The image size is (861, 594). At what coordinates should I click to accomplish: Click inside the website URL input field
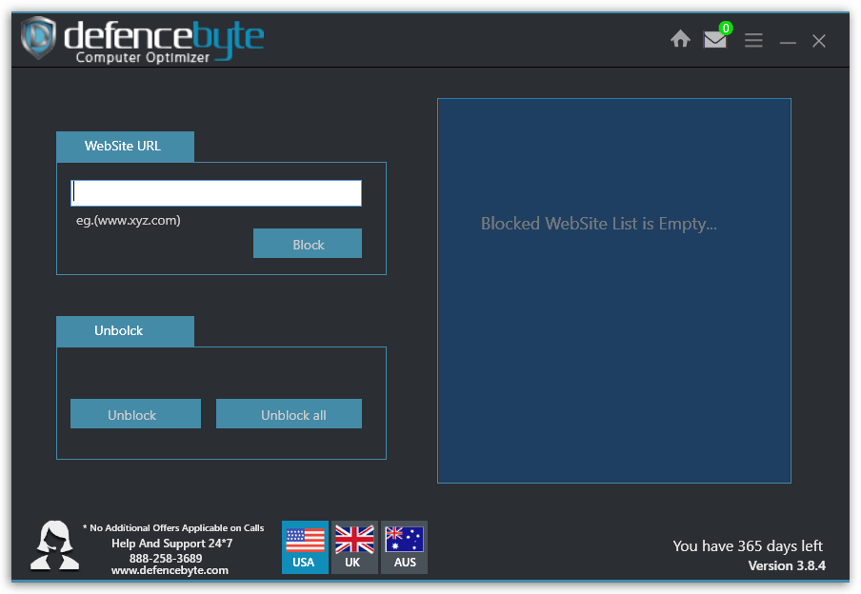(215, 192)
